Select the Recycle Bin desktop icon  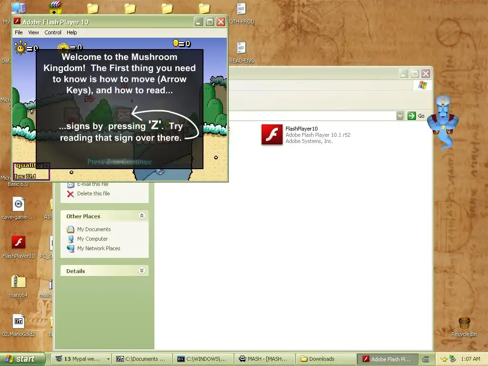464,327
